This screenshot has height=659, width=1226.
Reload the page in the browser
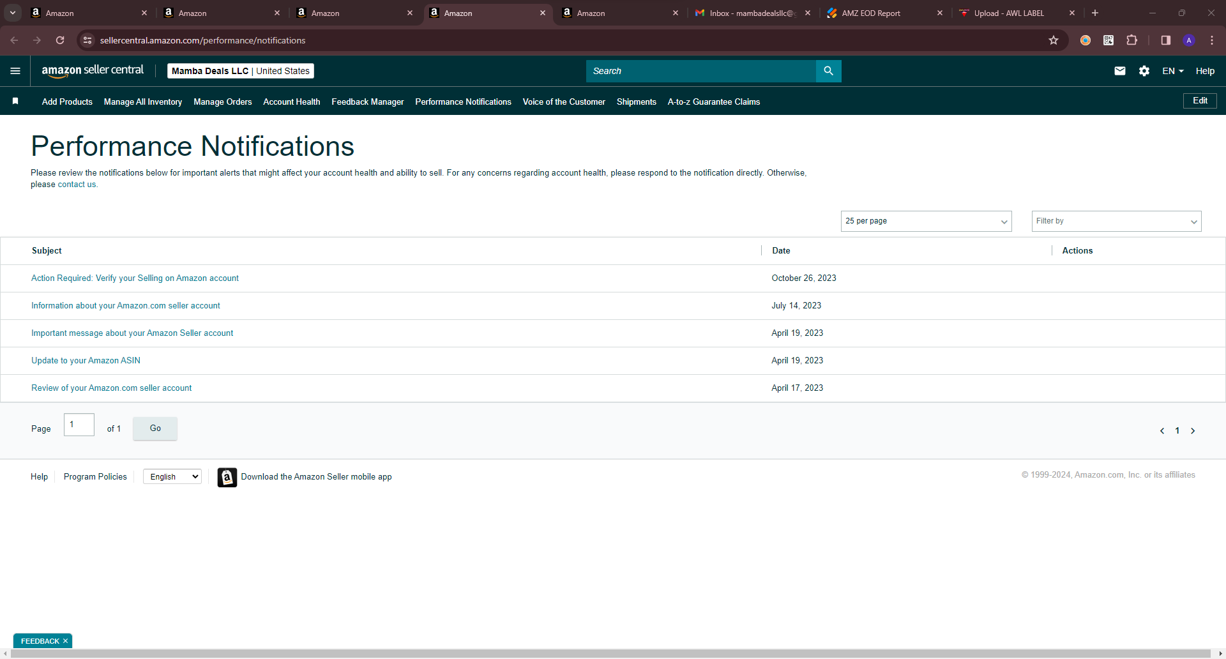pos(60,40)
